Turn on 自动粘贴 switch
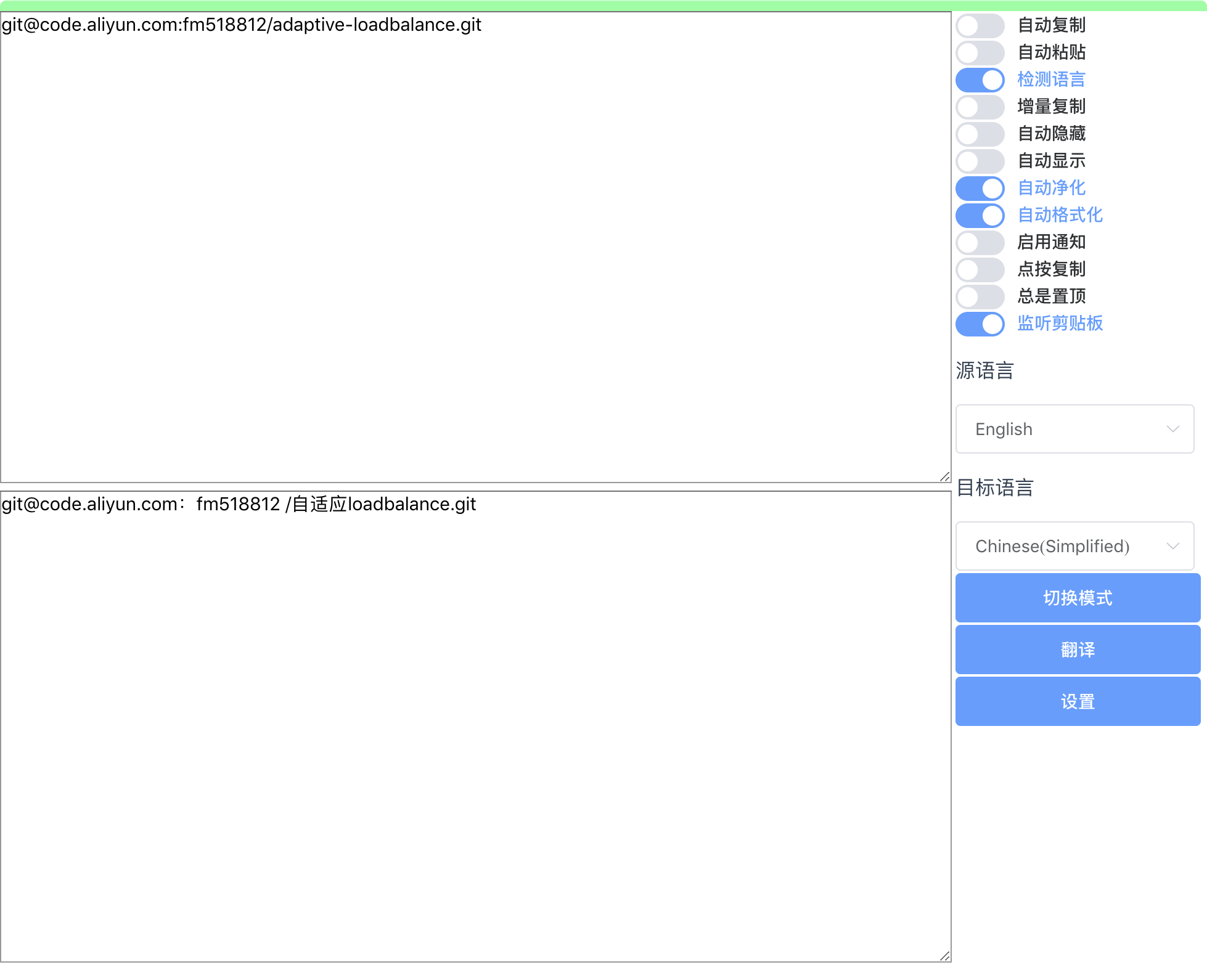Image resolution: width=1207 pixels, height=970 pixels. (x=980, y=52)
